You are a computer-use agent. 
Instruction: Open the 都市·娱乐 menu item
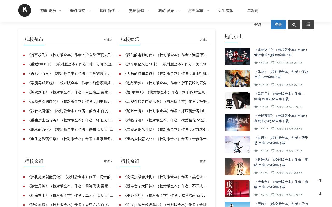pos(48,11)
